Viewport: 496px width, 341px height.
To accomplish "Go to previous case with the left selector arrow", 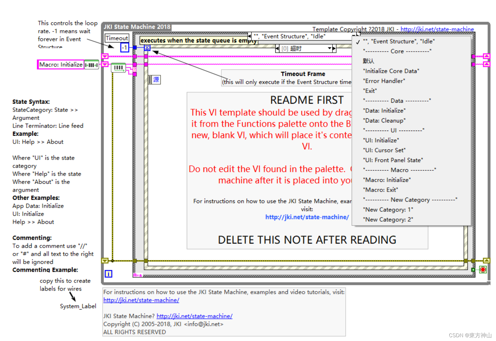I will [x=250, y=36].
